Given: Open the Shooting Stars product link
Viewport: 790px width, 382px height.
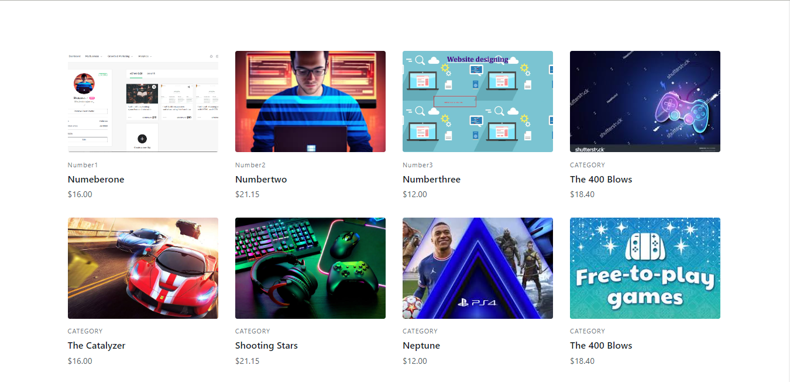Looking at the screenshot, I should [266, 346].
